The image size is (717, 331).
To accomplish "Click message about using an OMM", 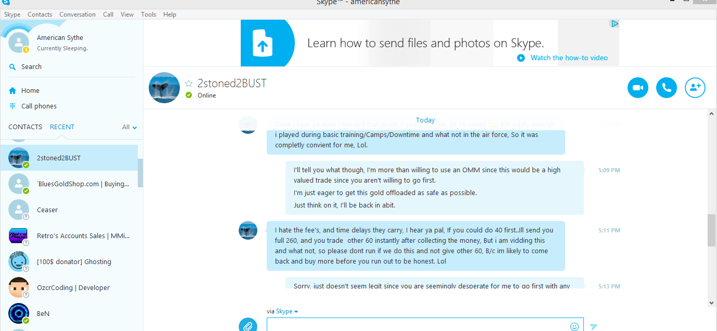I will (434, 187).
